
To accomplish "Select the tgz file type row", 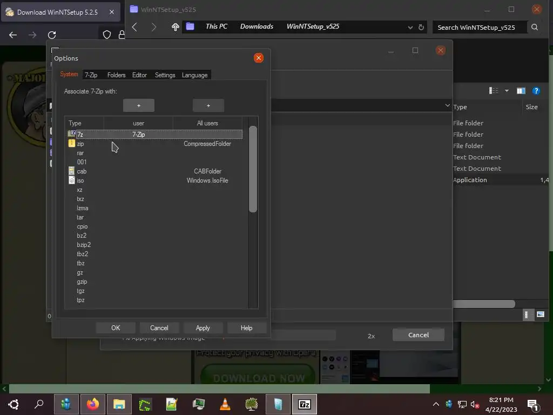I will pos(154,291).
